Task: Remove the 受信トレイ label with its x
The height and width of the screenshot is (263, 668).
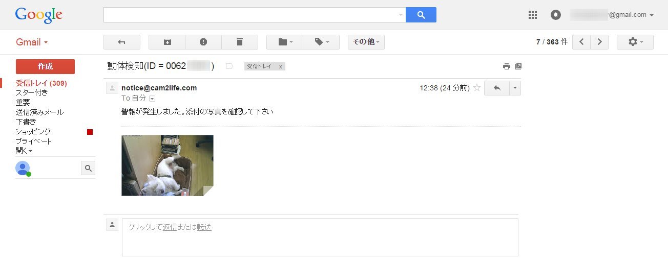Action: (280, 66)
